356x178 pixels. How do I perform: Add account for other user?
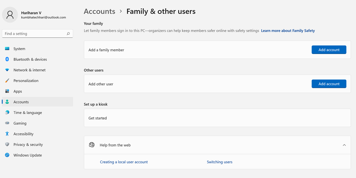pos(329,84)
